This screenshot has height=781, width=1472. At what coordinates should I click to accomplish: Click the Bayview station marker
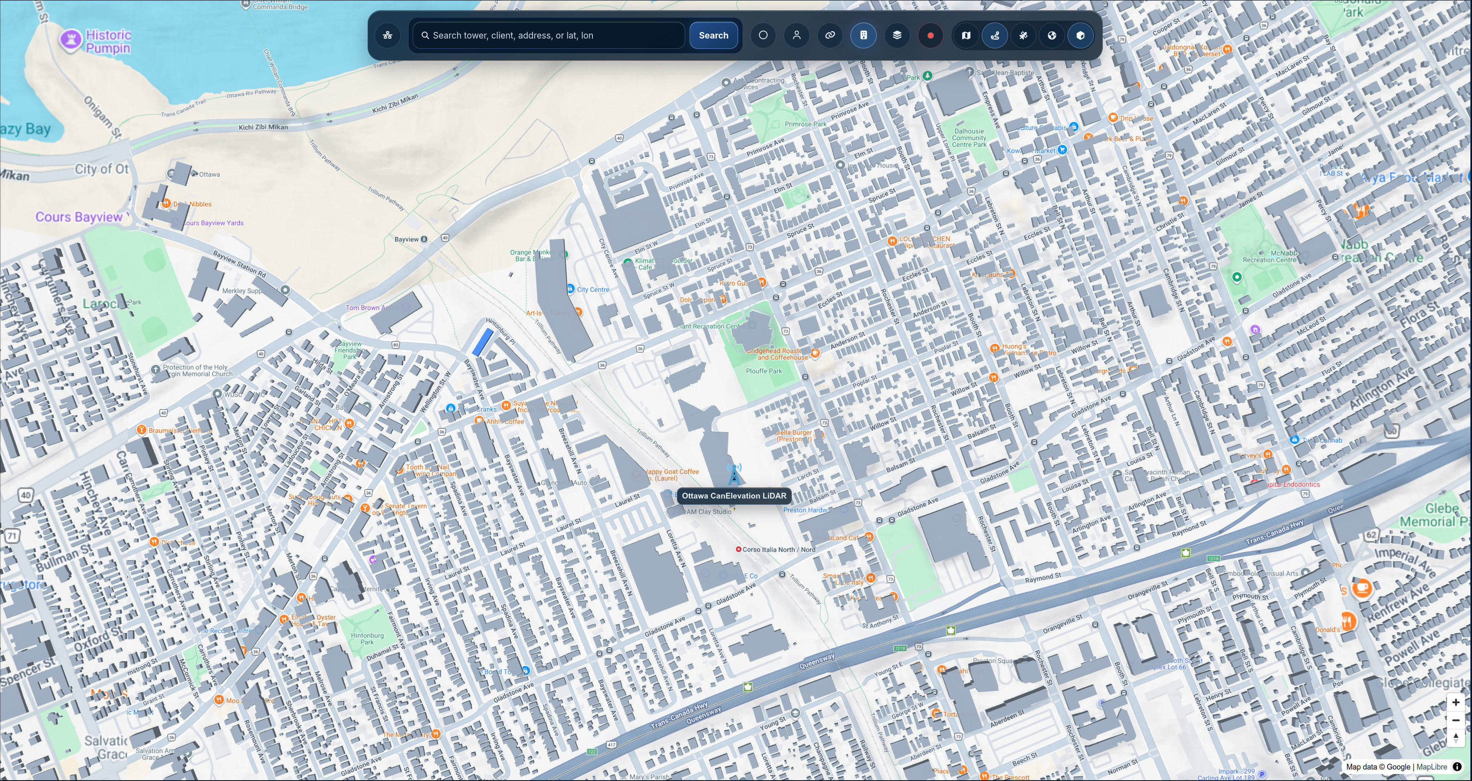click(424, 239)
